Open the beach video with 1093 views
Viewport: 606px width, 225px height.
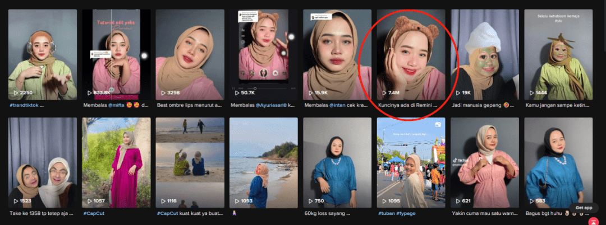point(264,162)
